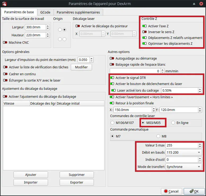Click the Largeur d'impulsion value field
This screenshot has height=196, width=206.
click(x=84, y=60)
